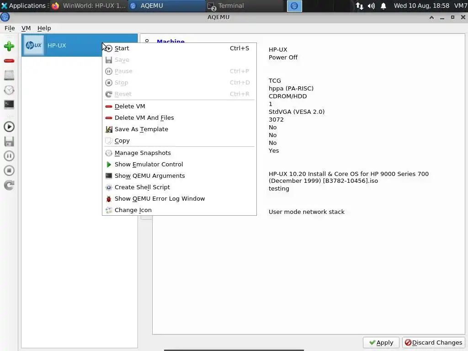Choose Delete VM And Files
The width and height of the screenshot is (468, 351).
point(179,117)
